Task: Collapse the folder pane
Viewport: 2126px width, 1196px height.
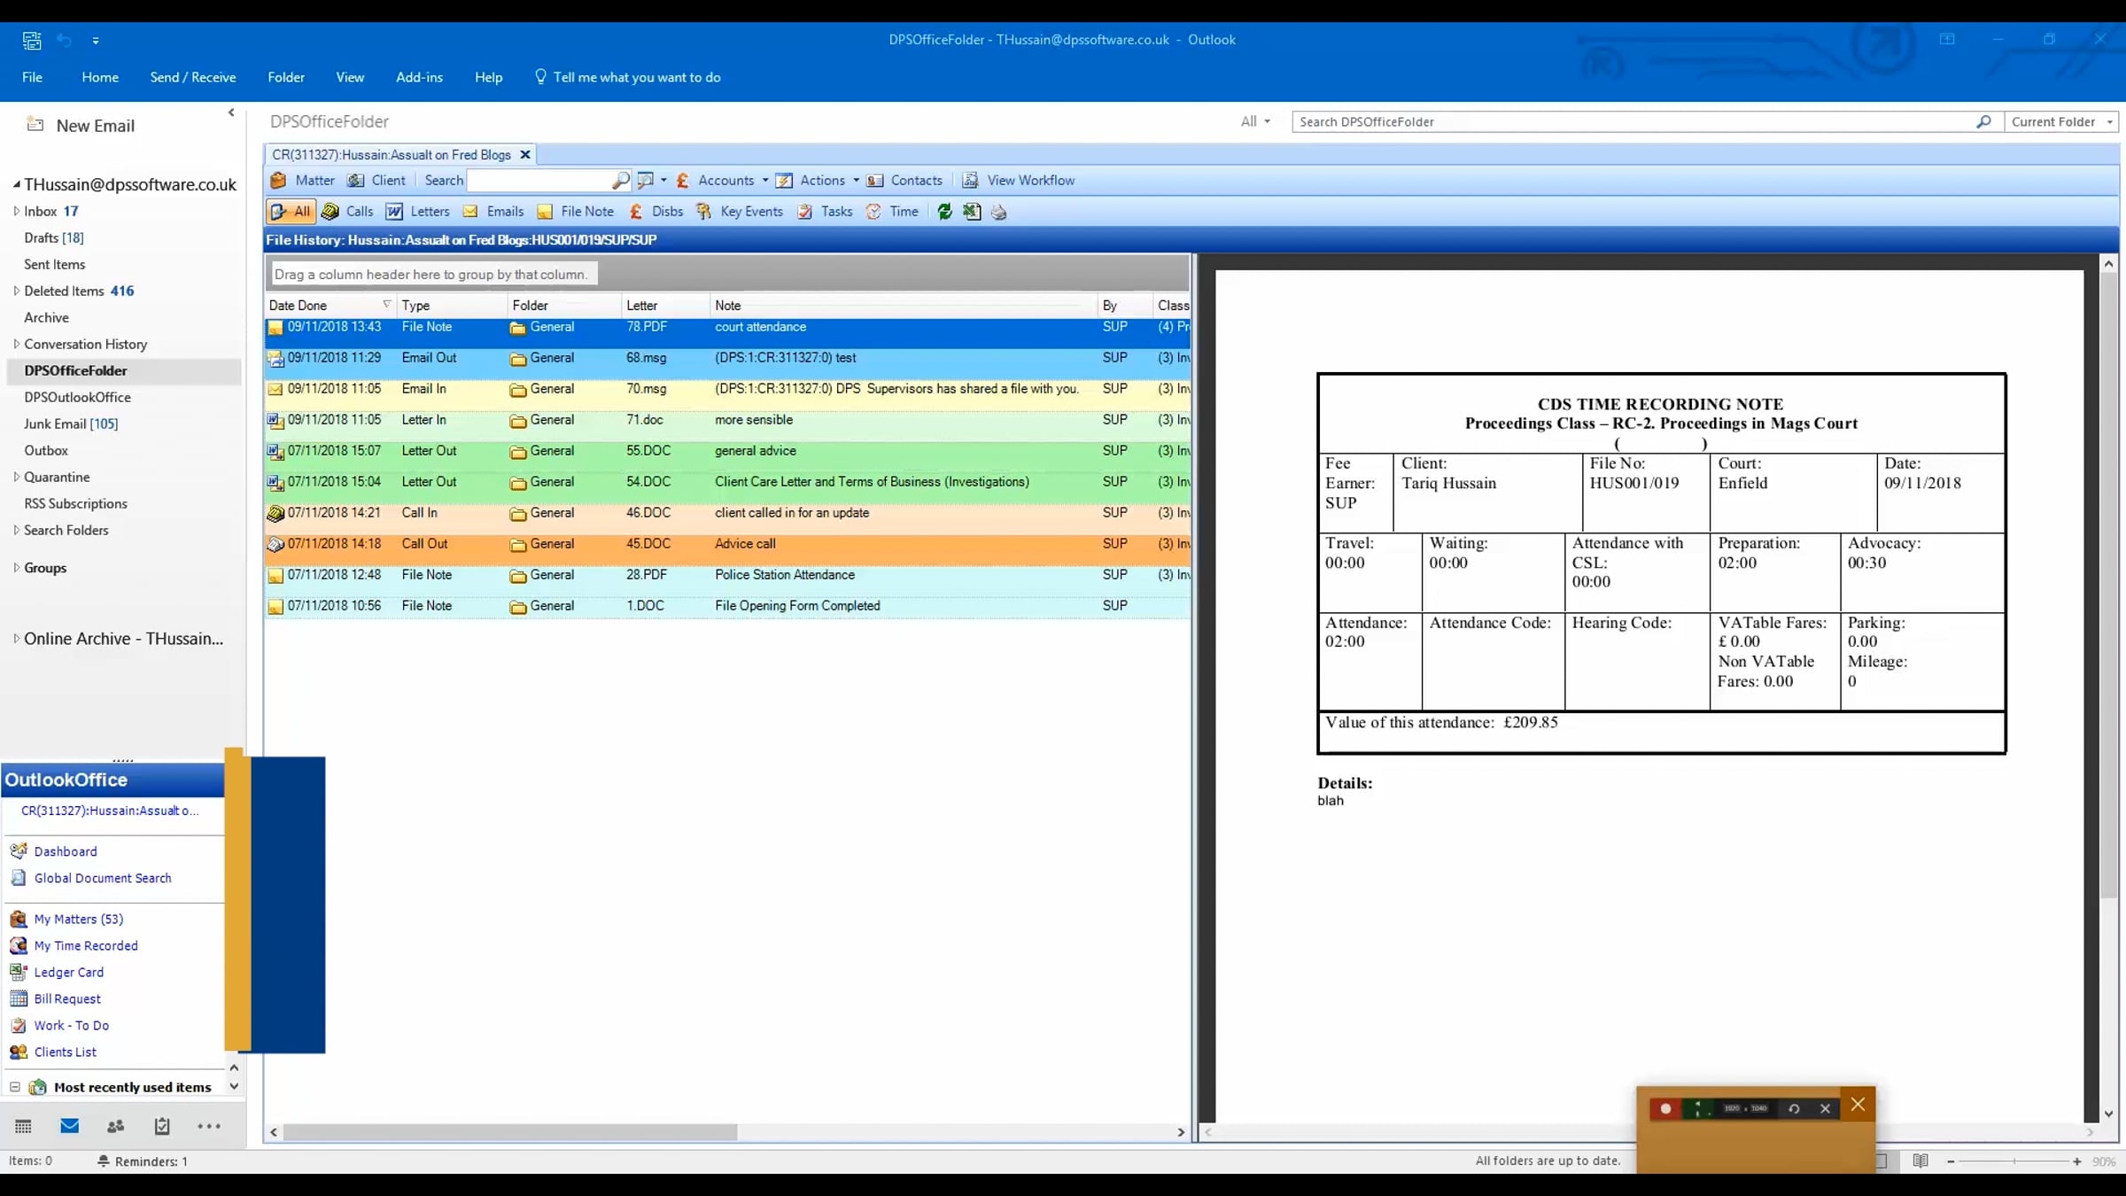Action: 231,113
